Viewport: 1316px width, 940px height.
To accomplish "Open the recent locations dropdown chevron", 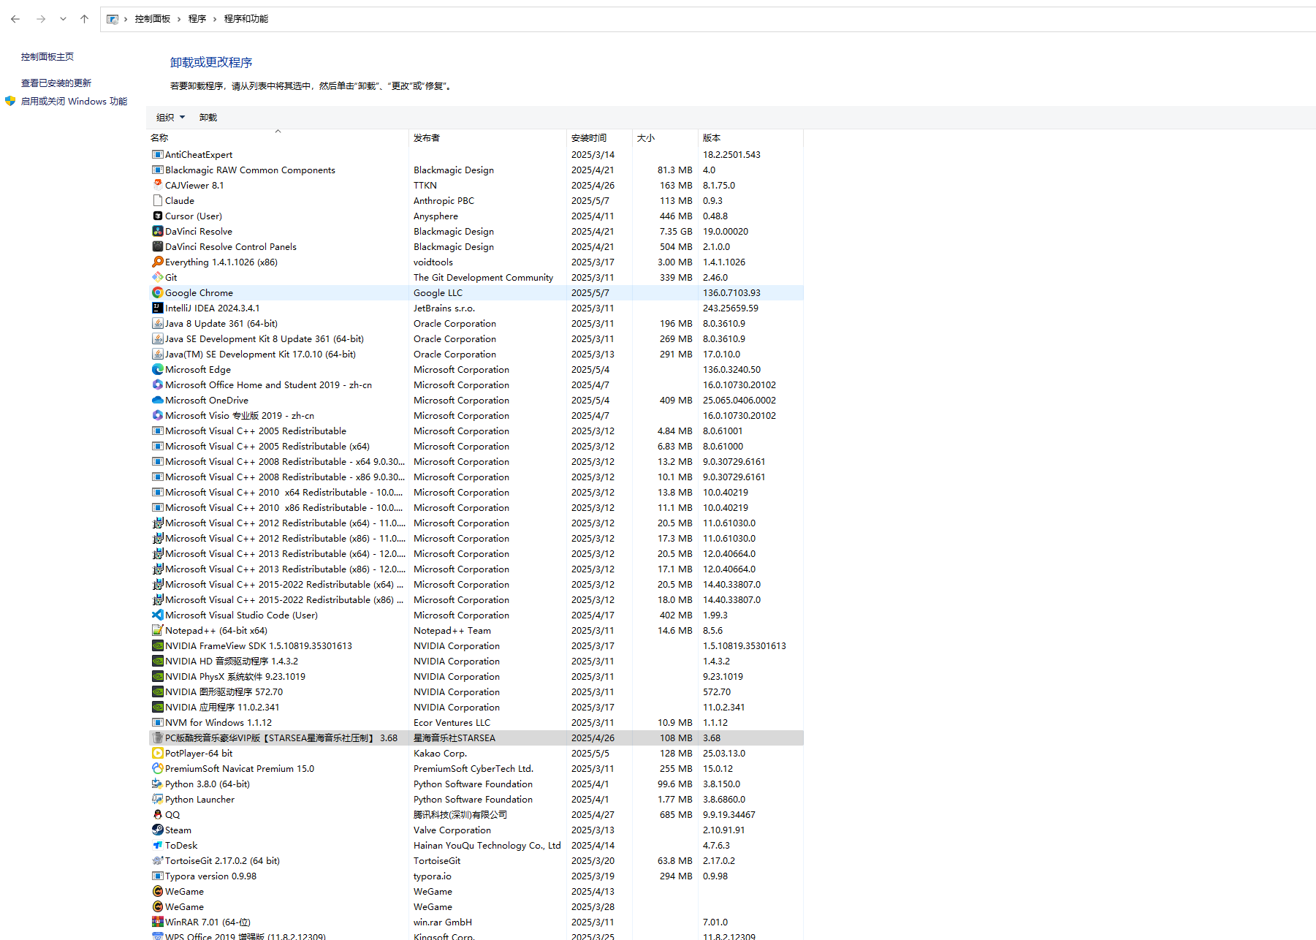I will coord(63,19).
